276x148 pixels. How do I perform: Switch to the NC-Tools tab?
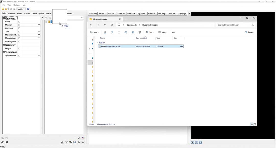27,14
